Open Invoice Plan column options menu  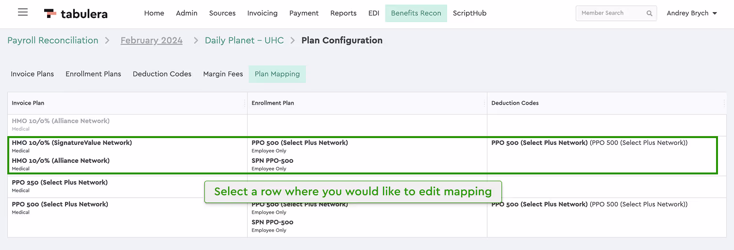click(x=244, y=103)
